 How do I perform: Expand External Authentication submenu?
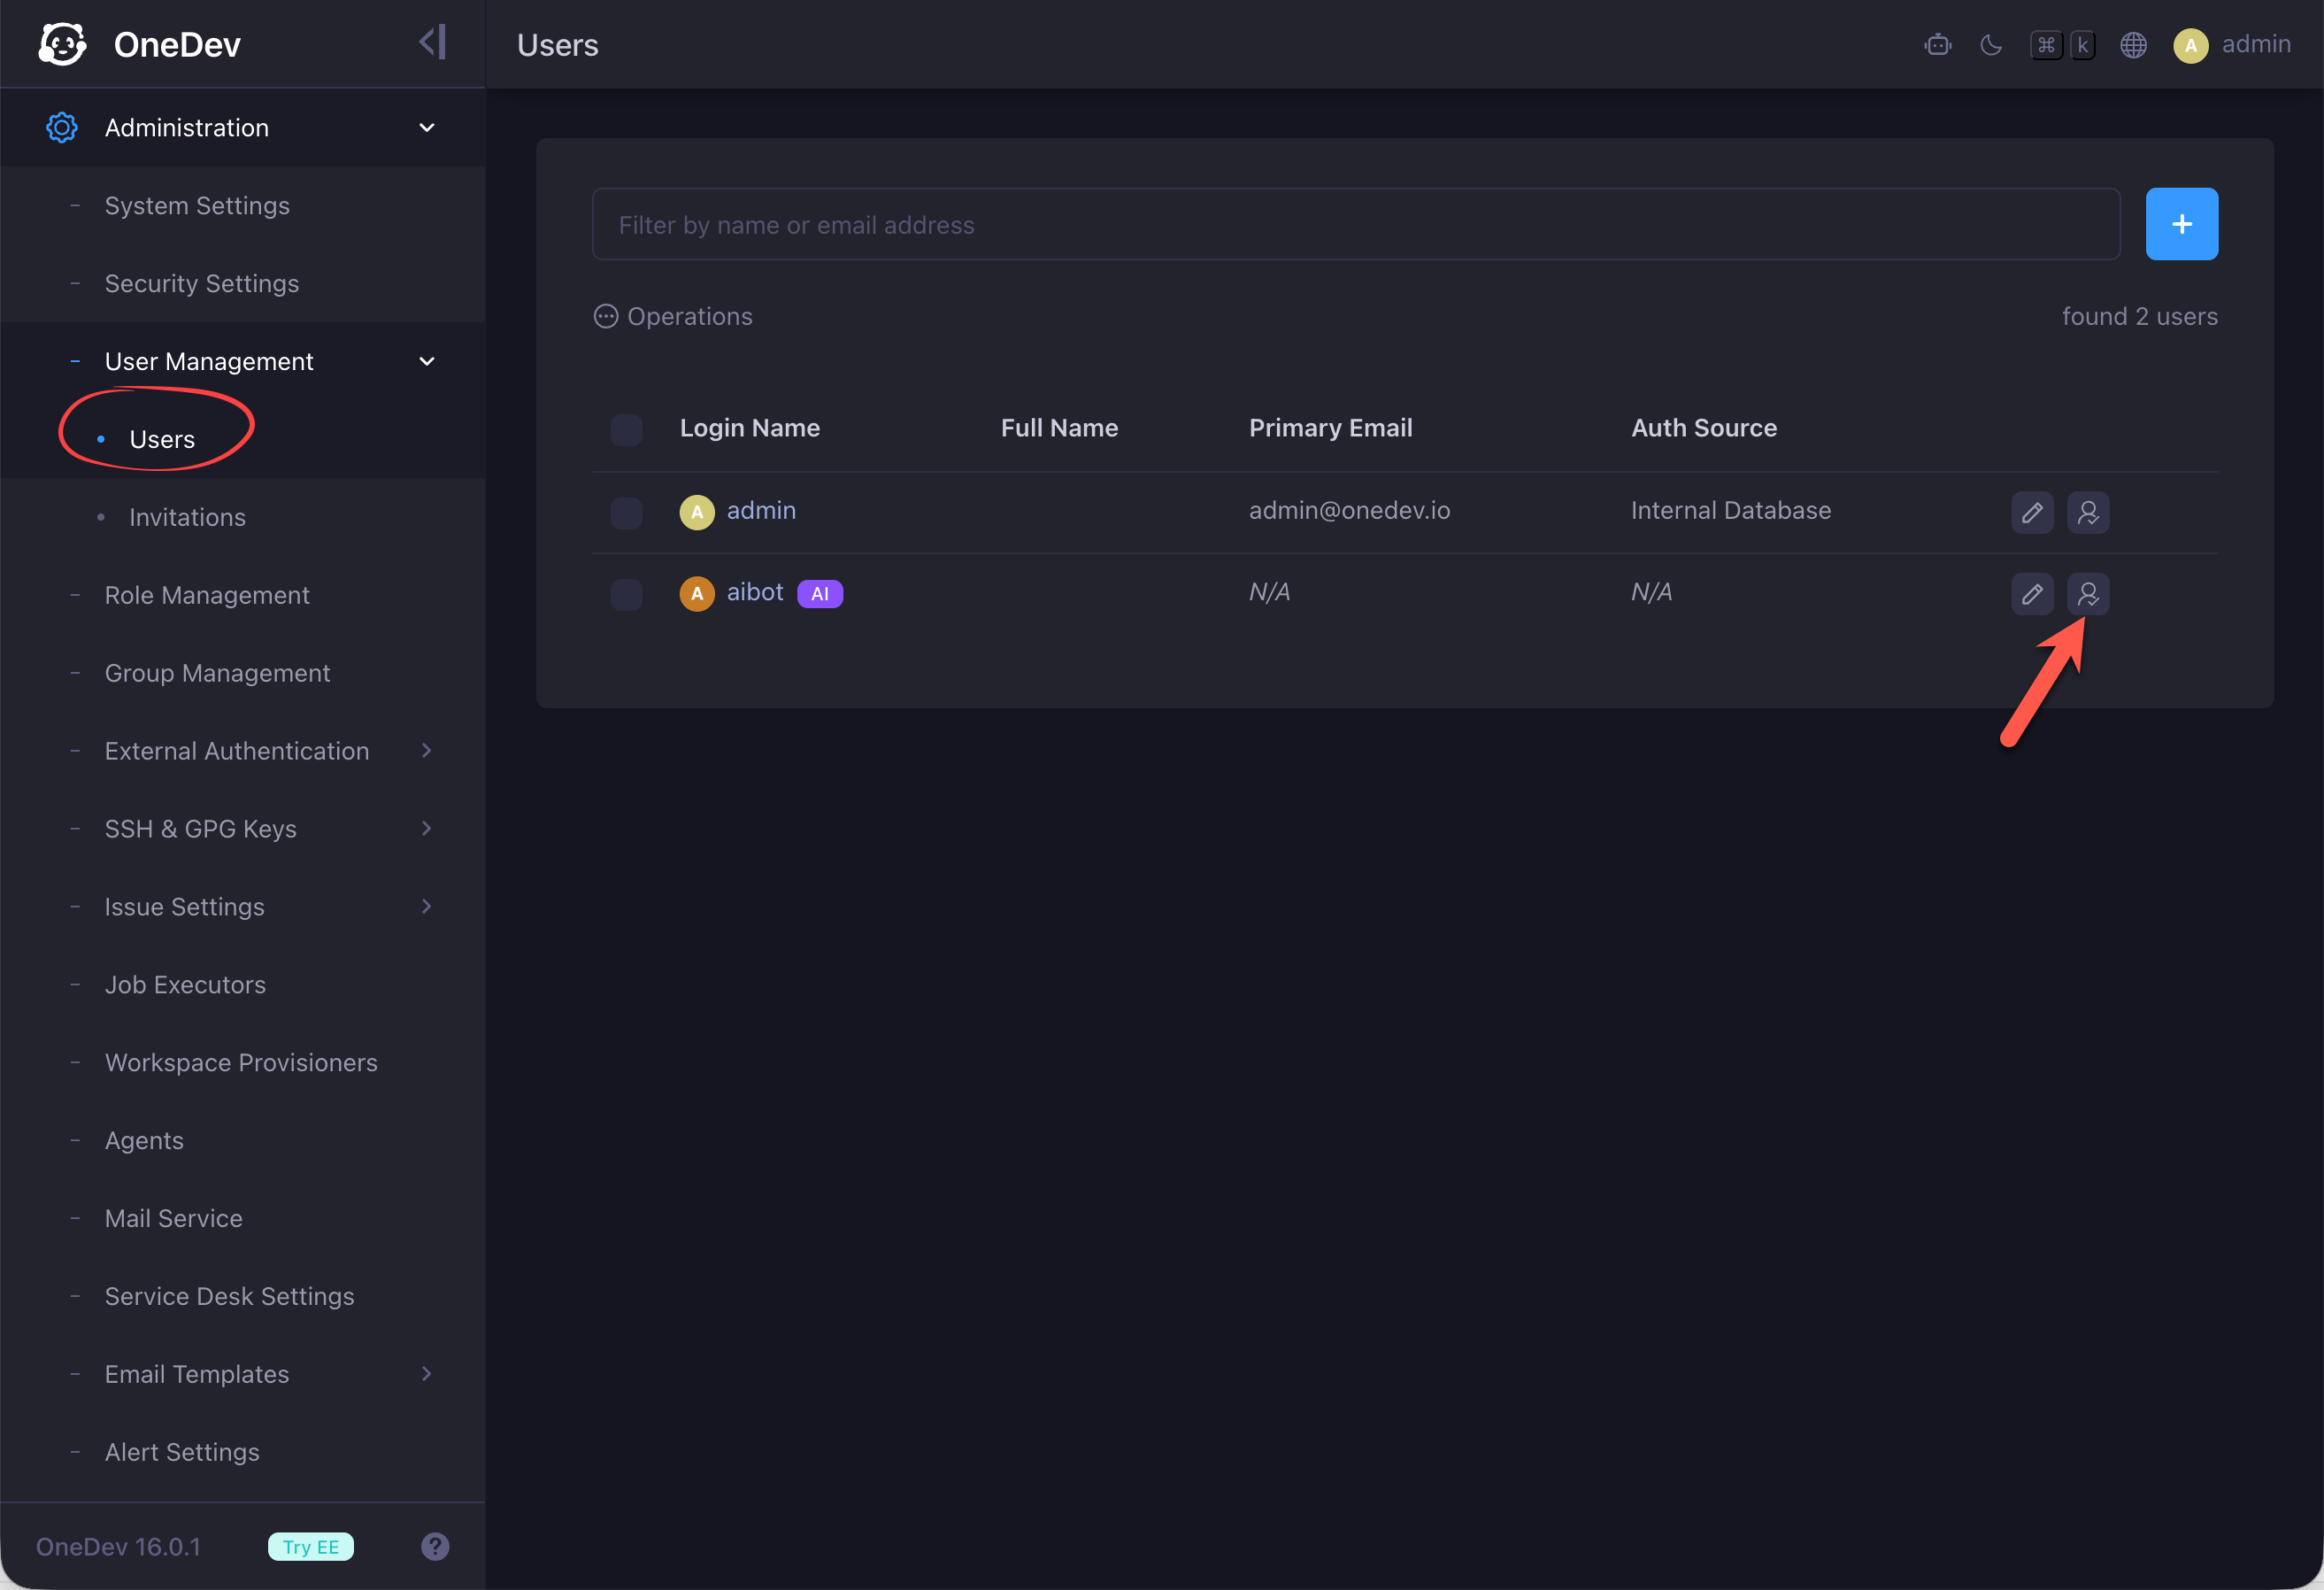pos(243,751)
